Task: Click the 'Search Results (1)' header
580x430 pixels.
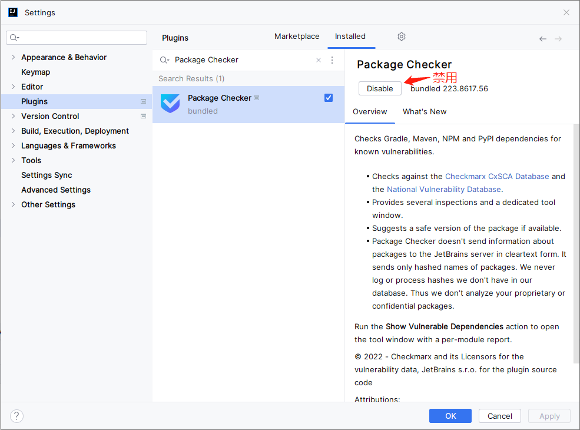Action: pos(191,78)
